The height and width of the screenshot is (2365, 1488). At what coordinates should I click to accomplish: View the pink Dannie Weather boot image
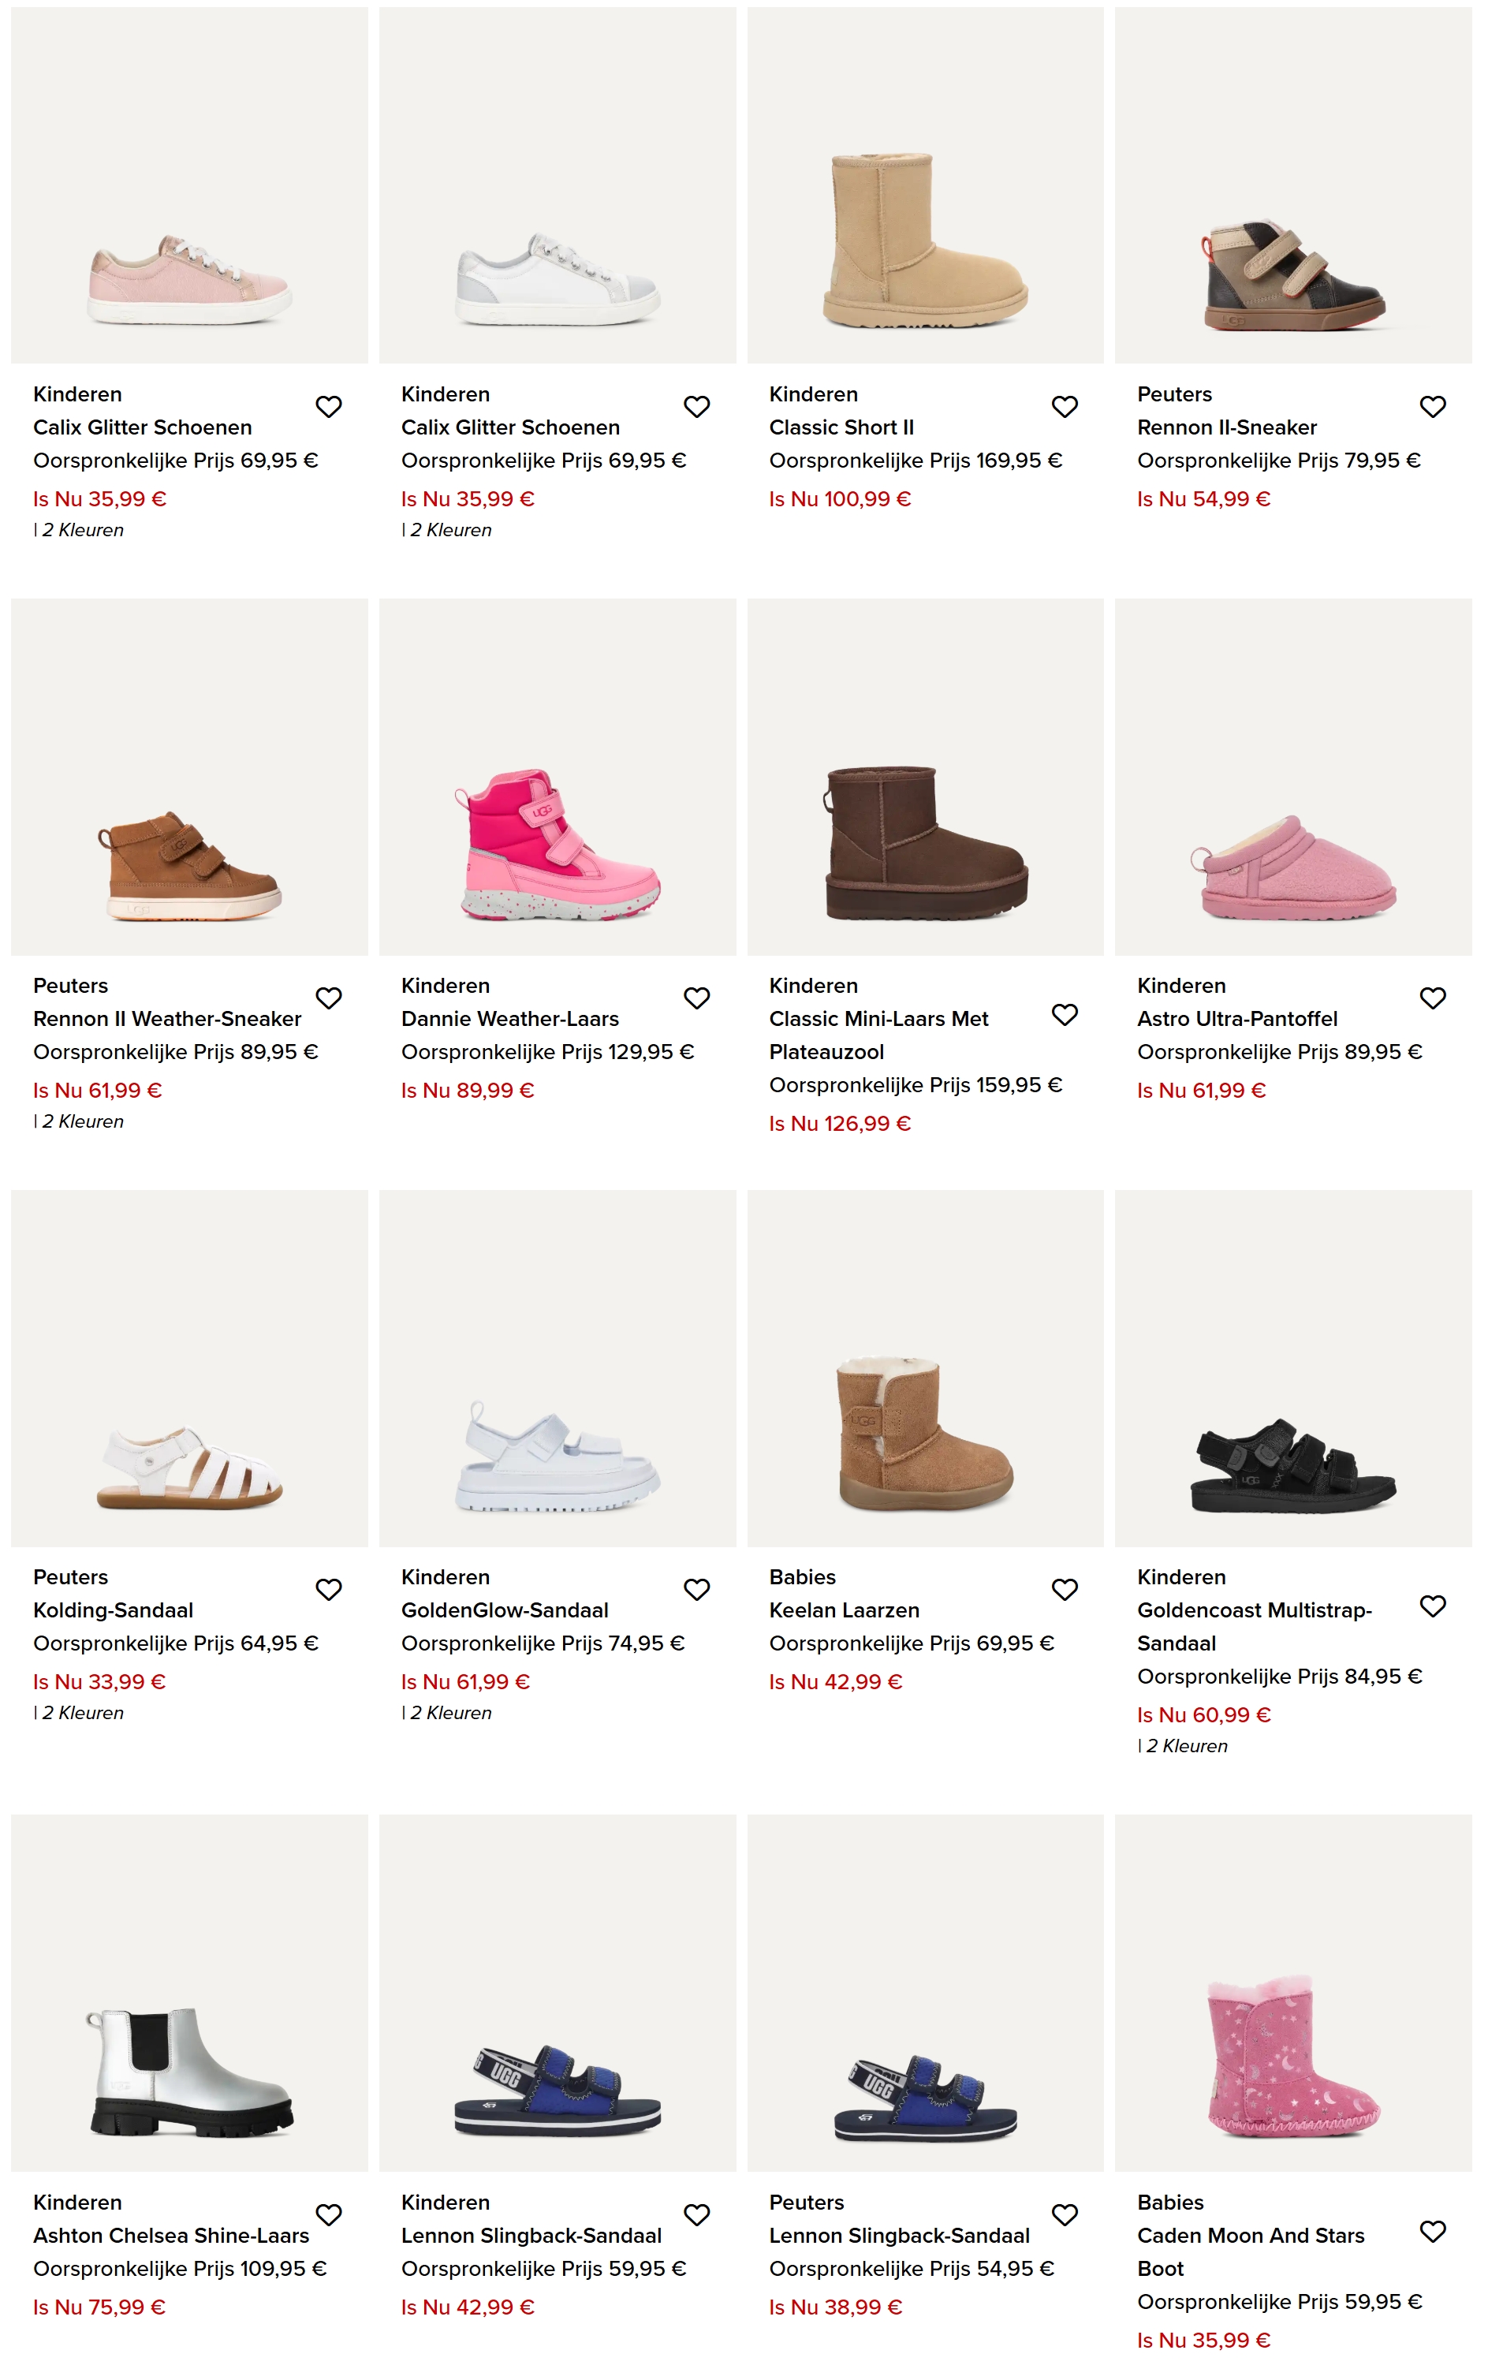(x=557, y=845)
